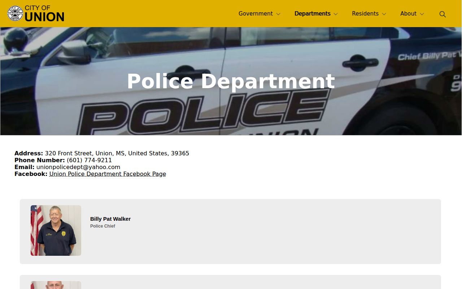The image size is (462, 289).
Task: Open the site search magnifier icon
Action: pyautogui.click(x=443, y=14)
